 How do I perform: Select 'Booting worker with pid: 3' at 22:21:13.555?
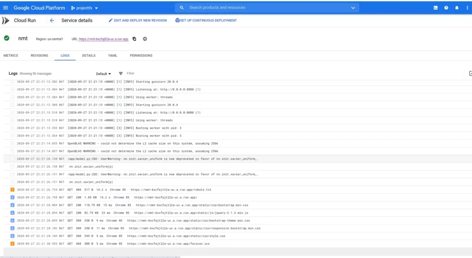point(238,128)
